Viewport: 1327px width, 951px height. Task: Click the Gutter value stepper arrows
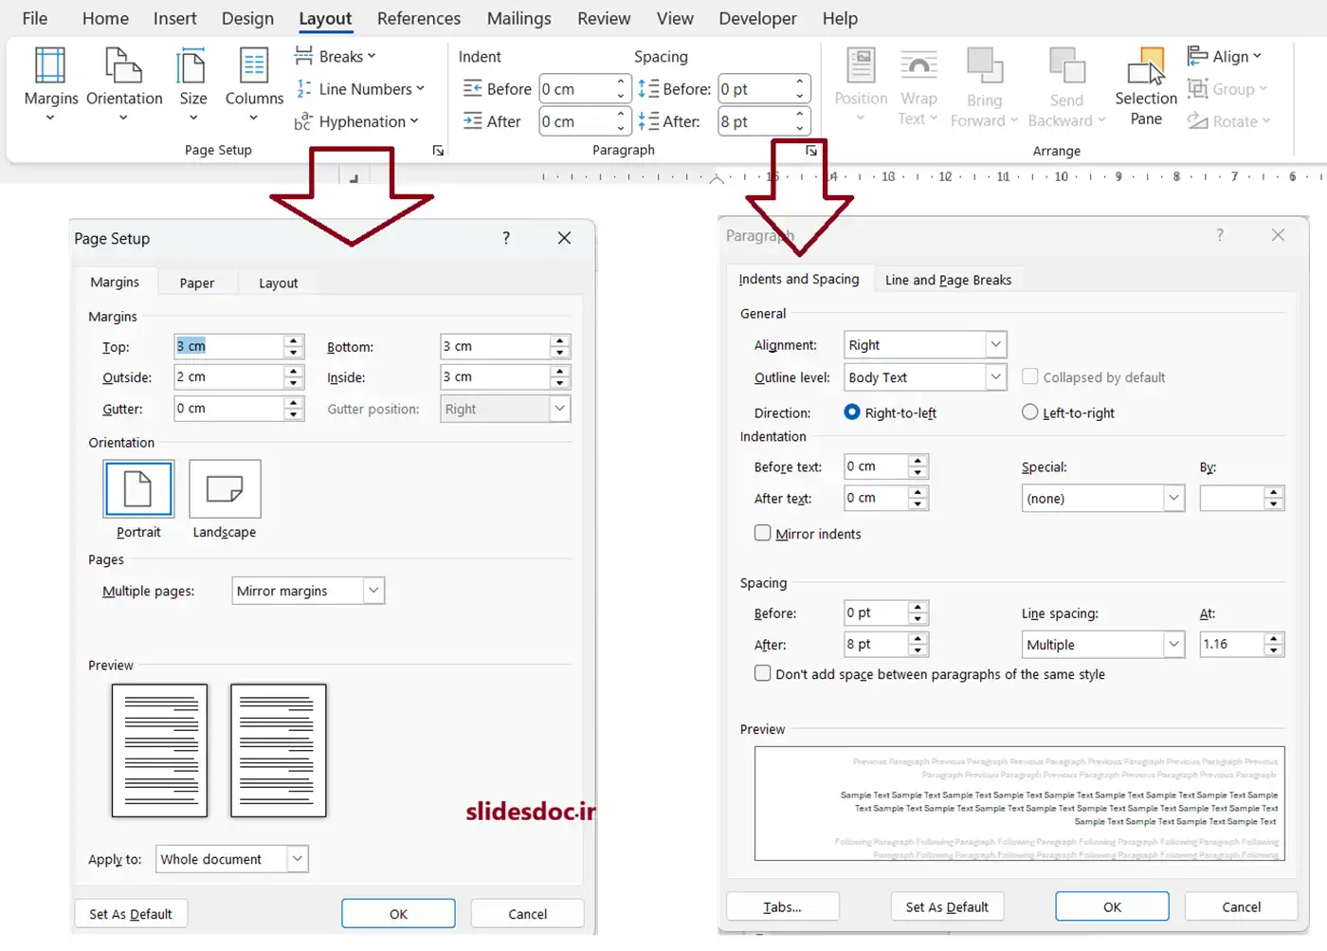pyautogui.click(x=294, y=409)
